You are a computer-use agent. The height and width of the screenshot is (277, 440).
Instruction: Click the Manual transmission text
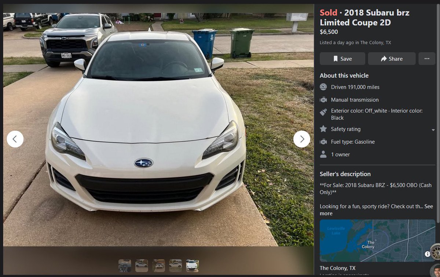(x=355, y=100)
